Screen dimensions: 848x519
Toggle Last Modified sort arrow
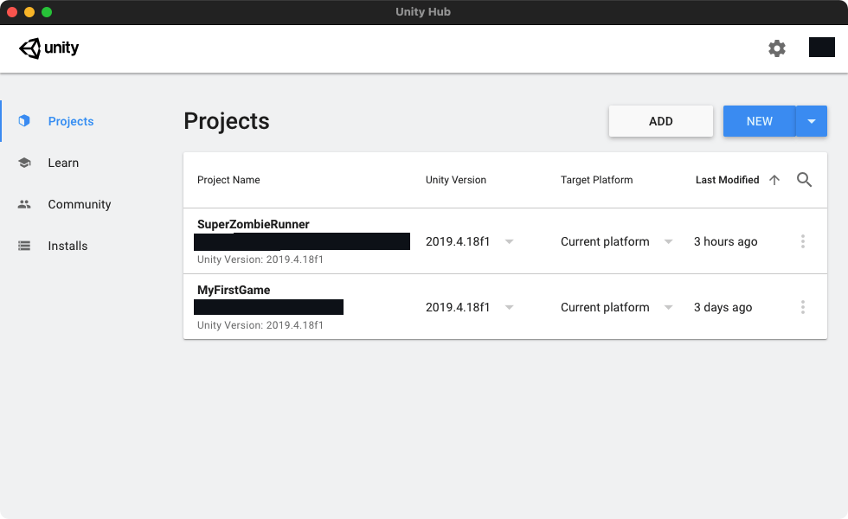774,180
